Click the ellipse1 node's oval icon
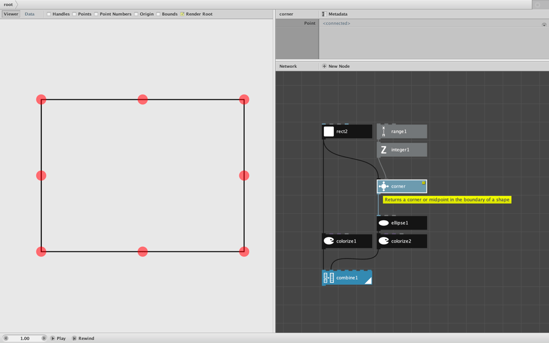Image resolution: width=549 pixels, height=343 pixels. [x=383, y=223]
